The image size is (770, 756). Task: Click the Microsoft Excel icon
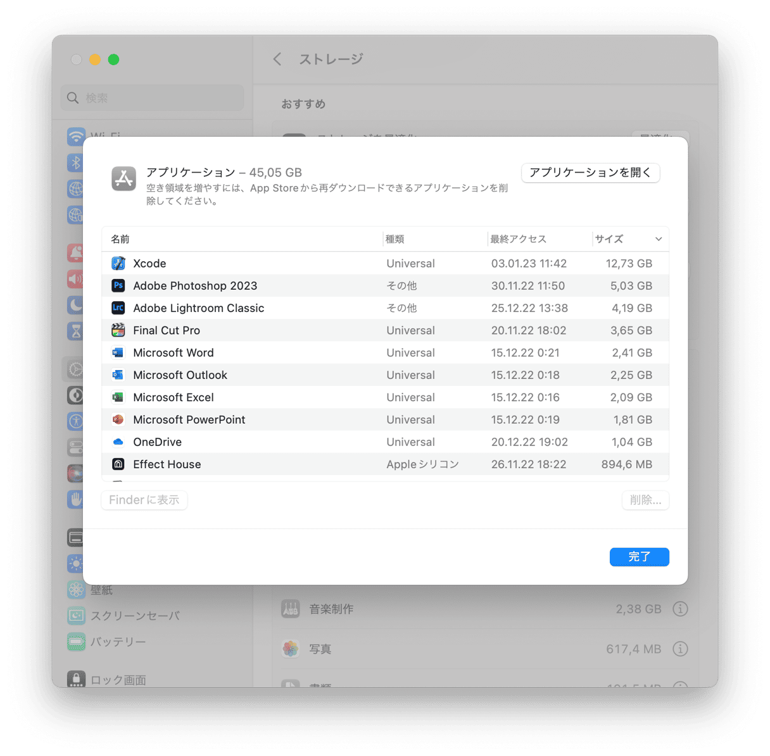(x=118, y=397)
